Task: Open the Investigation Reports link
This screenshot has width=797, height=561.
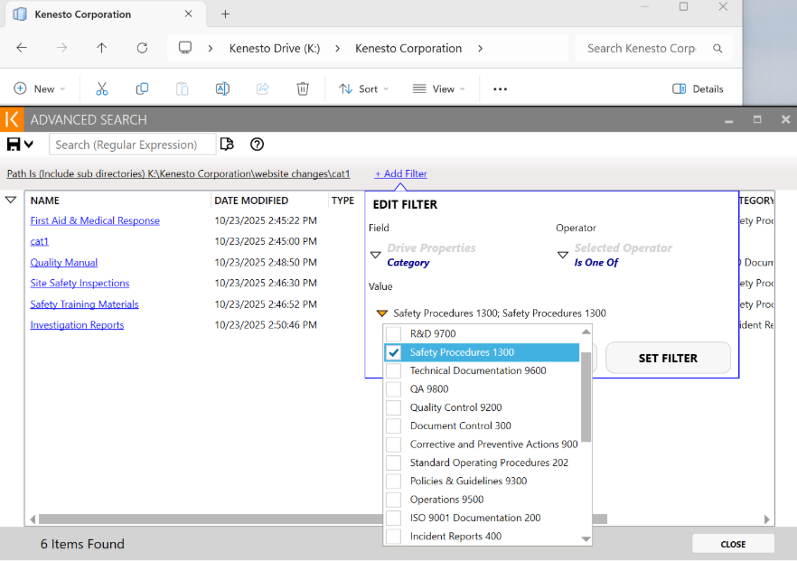Action: 77,324
